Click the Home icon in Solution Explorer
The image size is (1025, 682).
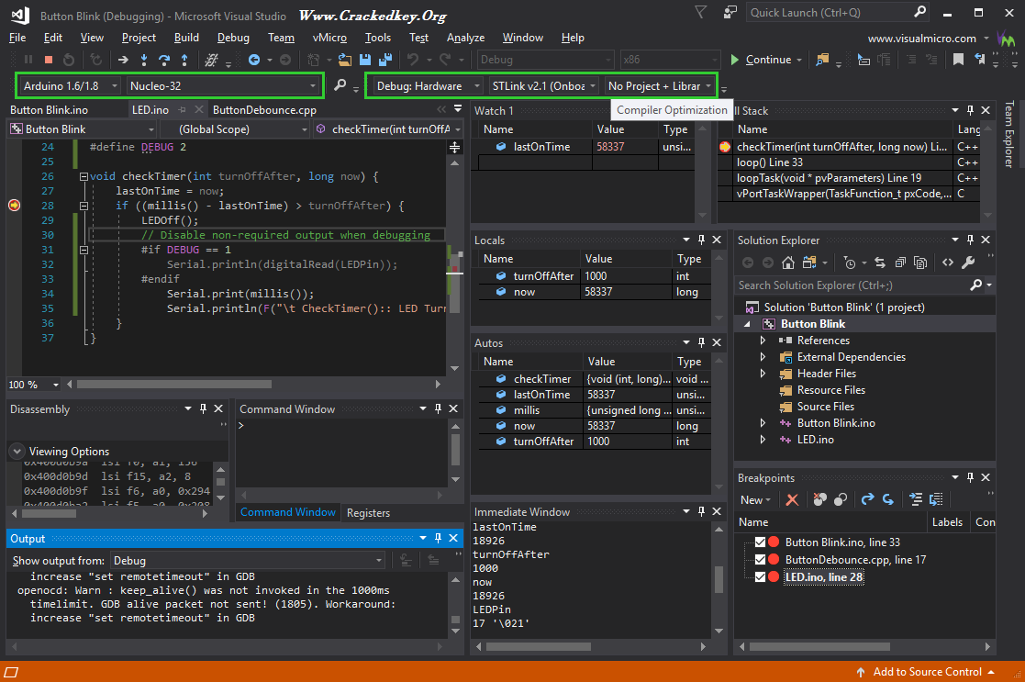click(788, 263)
